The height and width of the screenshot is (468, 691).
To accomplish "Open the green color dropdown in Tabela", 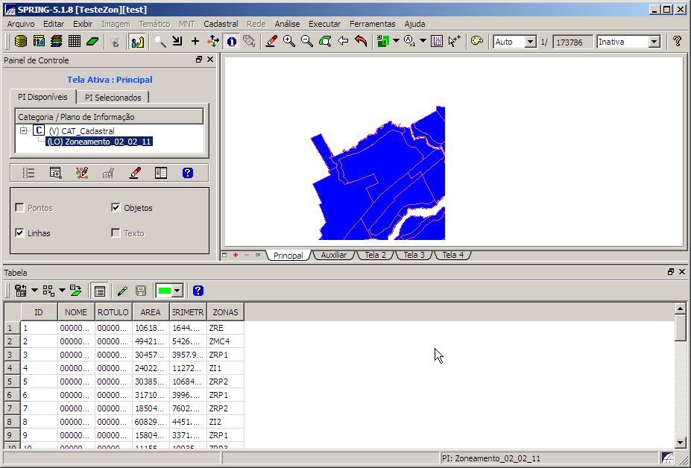I will tap(177, 291).
